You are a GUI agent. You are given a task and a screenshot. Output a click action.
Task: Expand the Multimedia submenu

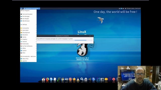click(28, 44)
